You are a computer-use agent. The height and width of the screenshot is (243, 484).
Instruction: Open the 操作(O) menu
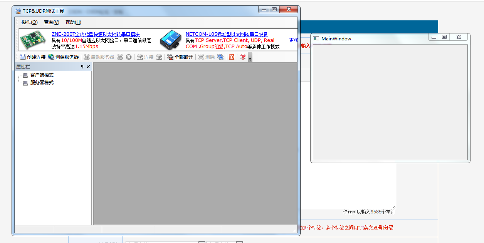coord(30,22)
